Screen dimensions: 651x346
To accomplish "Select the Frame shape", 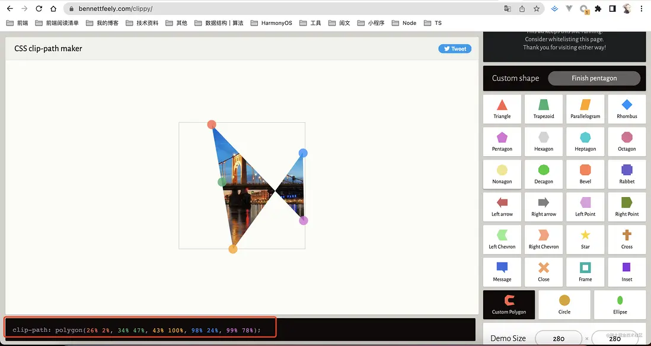I will coord(585,272).
